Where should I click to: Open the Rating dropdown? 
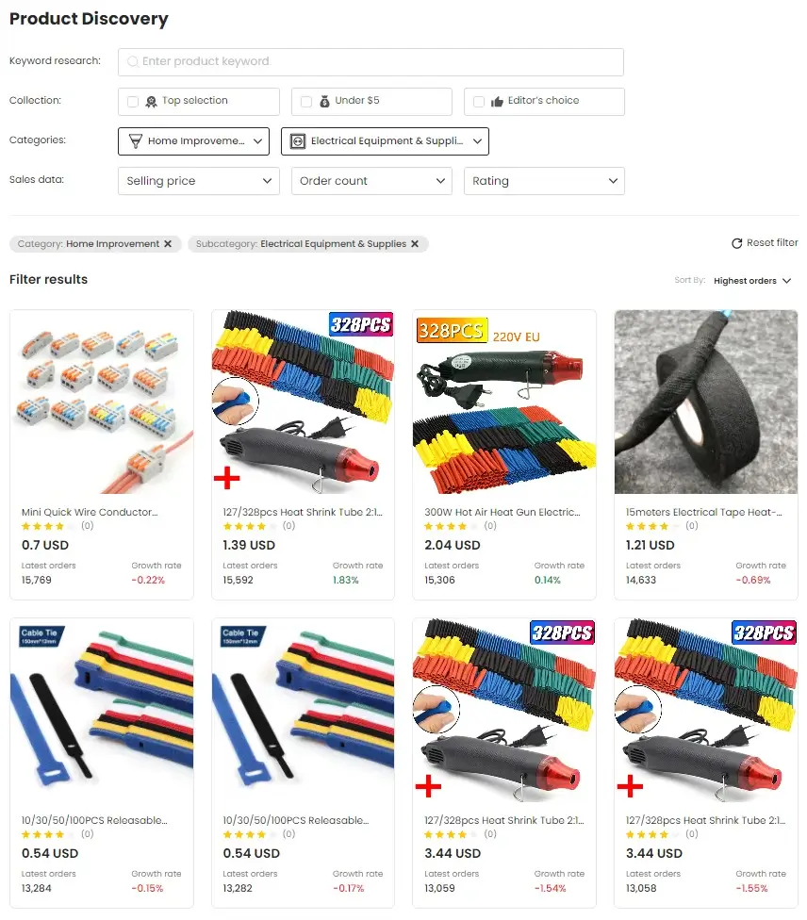[x=544, y=181]
